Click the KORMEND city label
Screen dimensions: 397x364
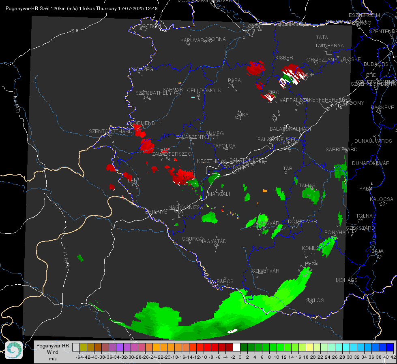click(142, 123)
